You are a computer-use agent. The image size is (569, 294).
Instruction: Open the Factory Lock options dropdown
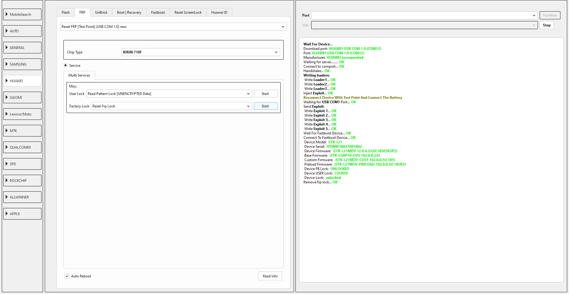248,106
